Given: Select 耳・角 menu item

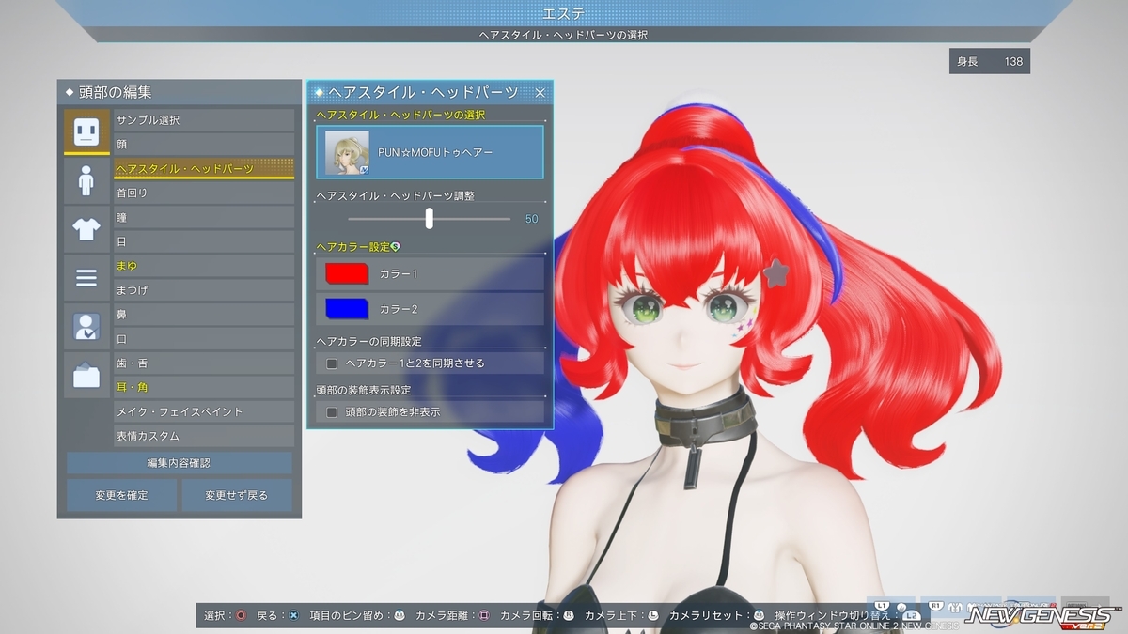Looking at the screenshot, I should tap(204, 387).
